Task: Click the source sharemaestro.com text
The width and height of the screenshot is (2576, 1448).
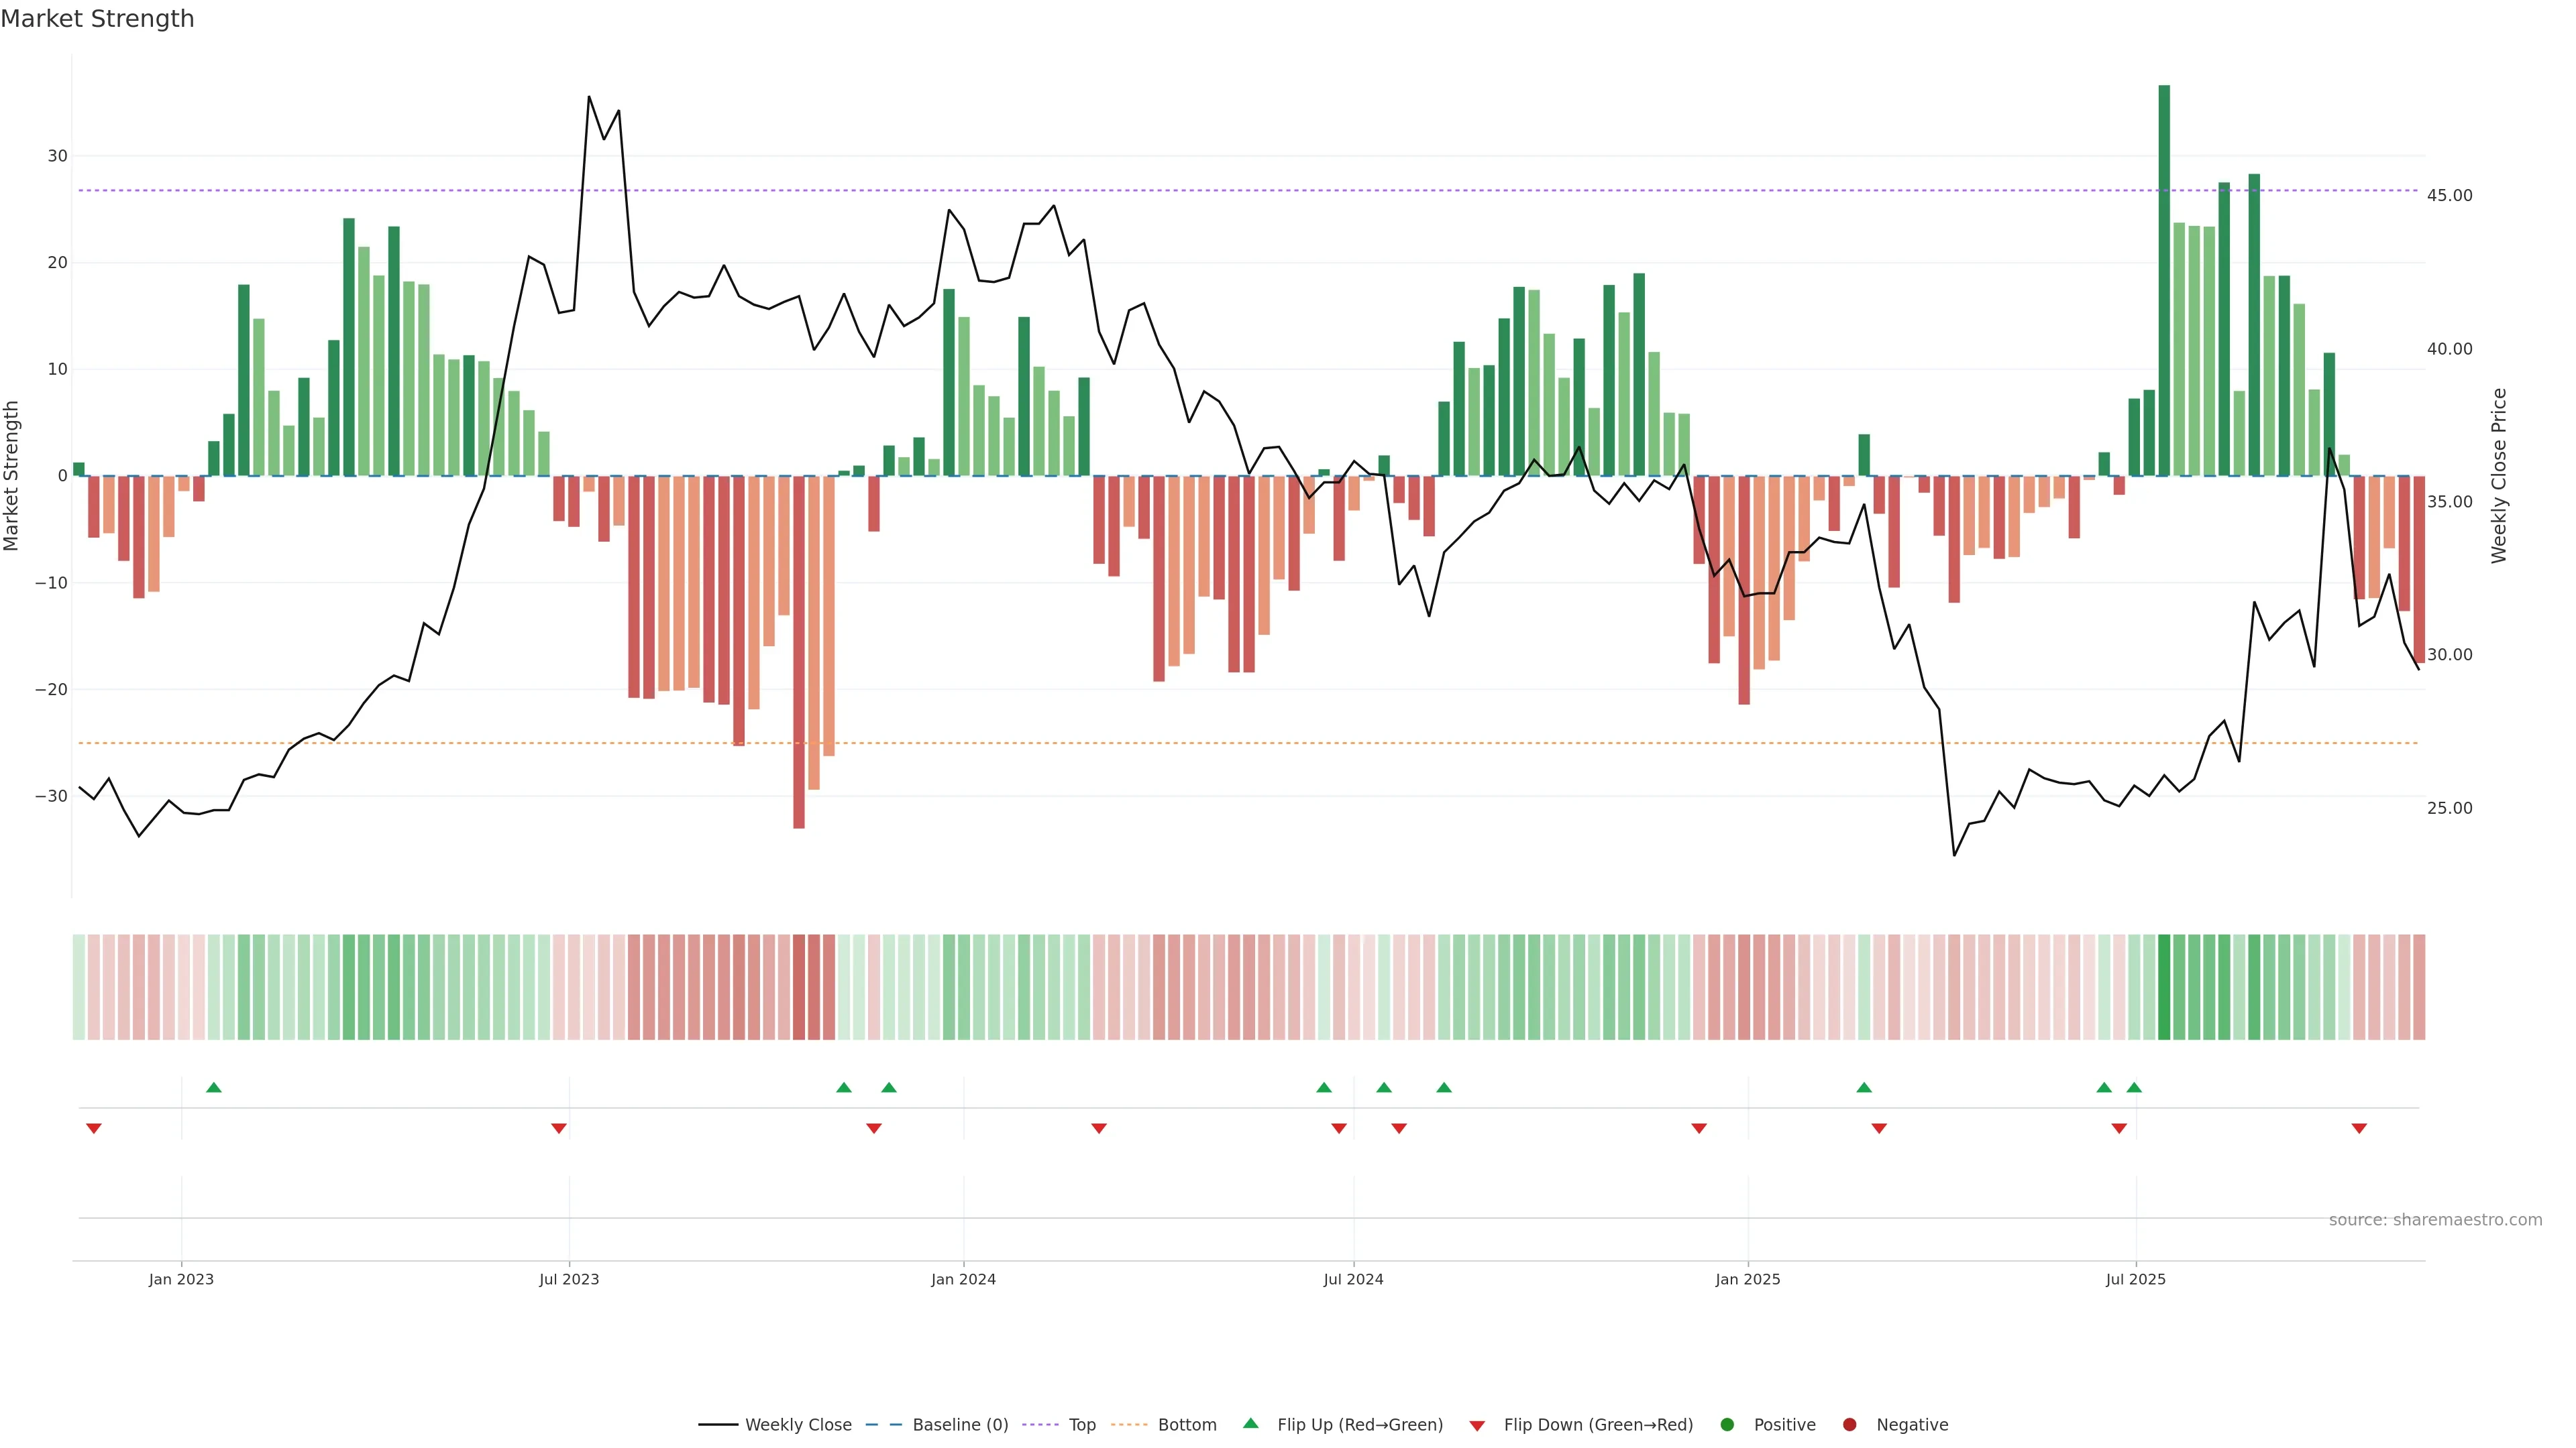Action: tap(2435, 1220)
